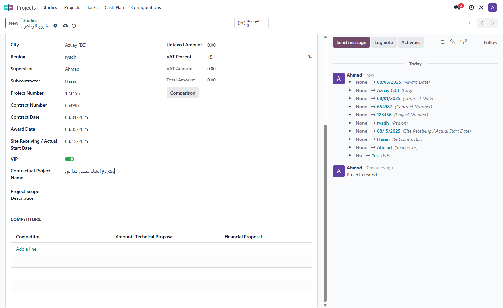Viewport: 503px width, 308px height.
Task: Toggle the VIP switch off
Action: (x=70, y=159)
